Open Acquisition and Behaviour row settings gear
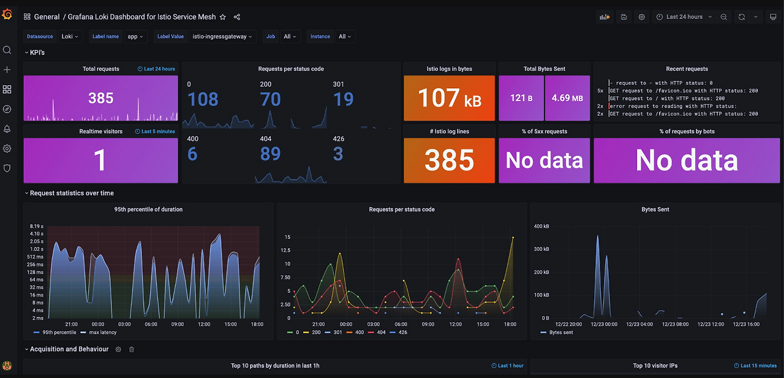 coord(118,349)
